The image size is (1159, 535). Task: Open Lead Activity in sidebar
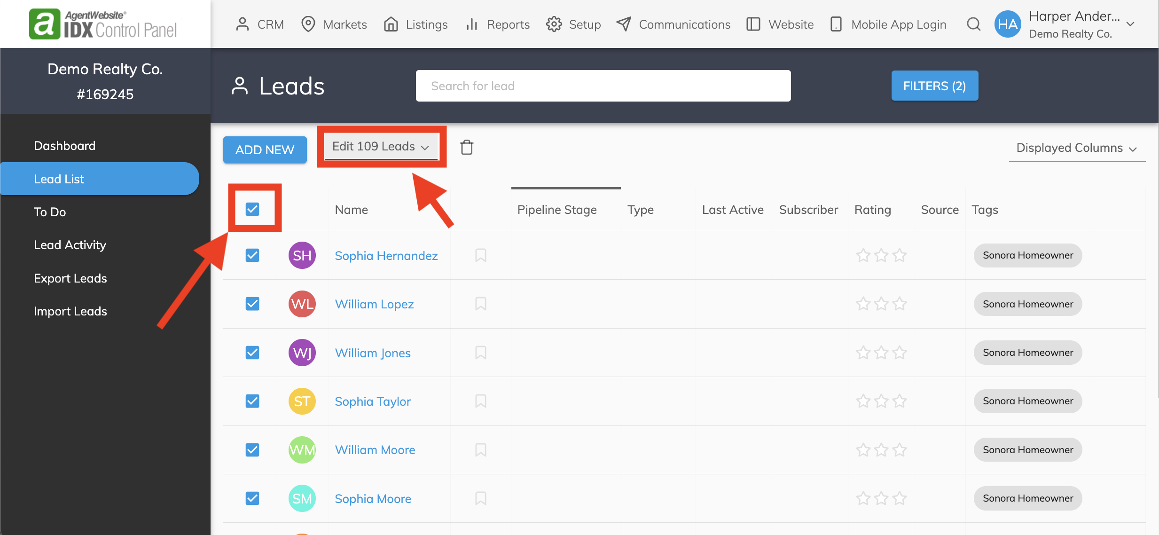tap(70, 245)
